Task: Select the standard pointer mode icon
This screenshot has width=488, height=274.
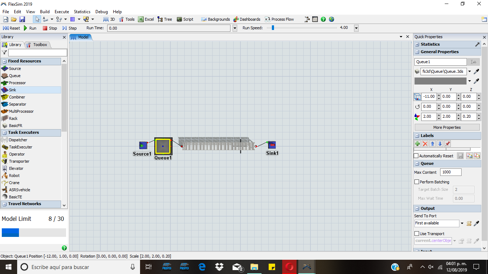Action: click(x=37, y=19)
